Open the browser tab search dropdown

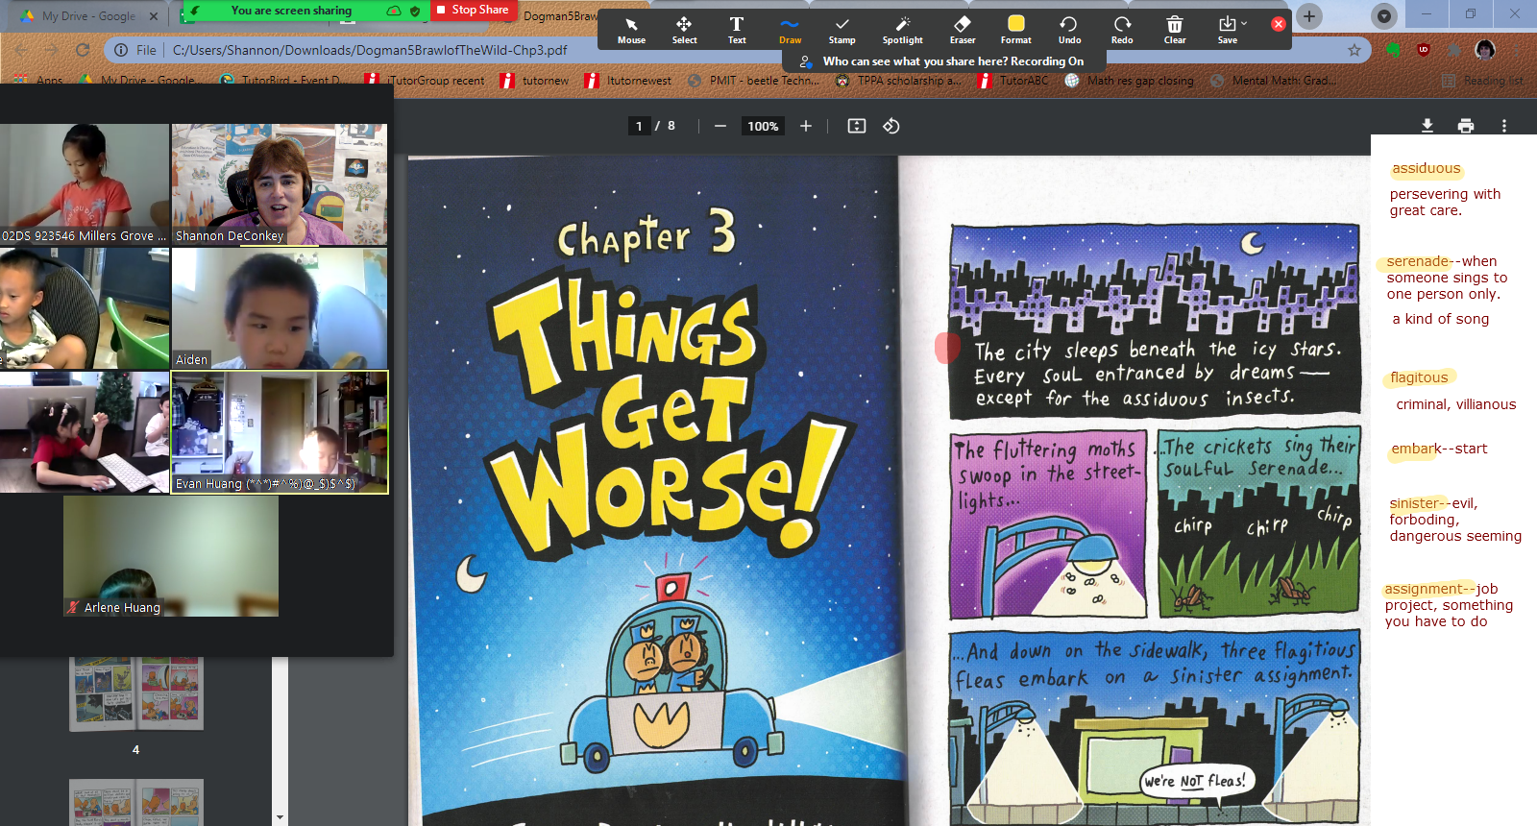(x=1383, y=15)
